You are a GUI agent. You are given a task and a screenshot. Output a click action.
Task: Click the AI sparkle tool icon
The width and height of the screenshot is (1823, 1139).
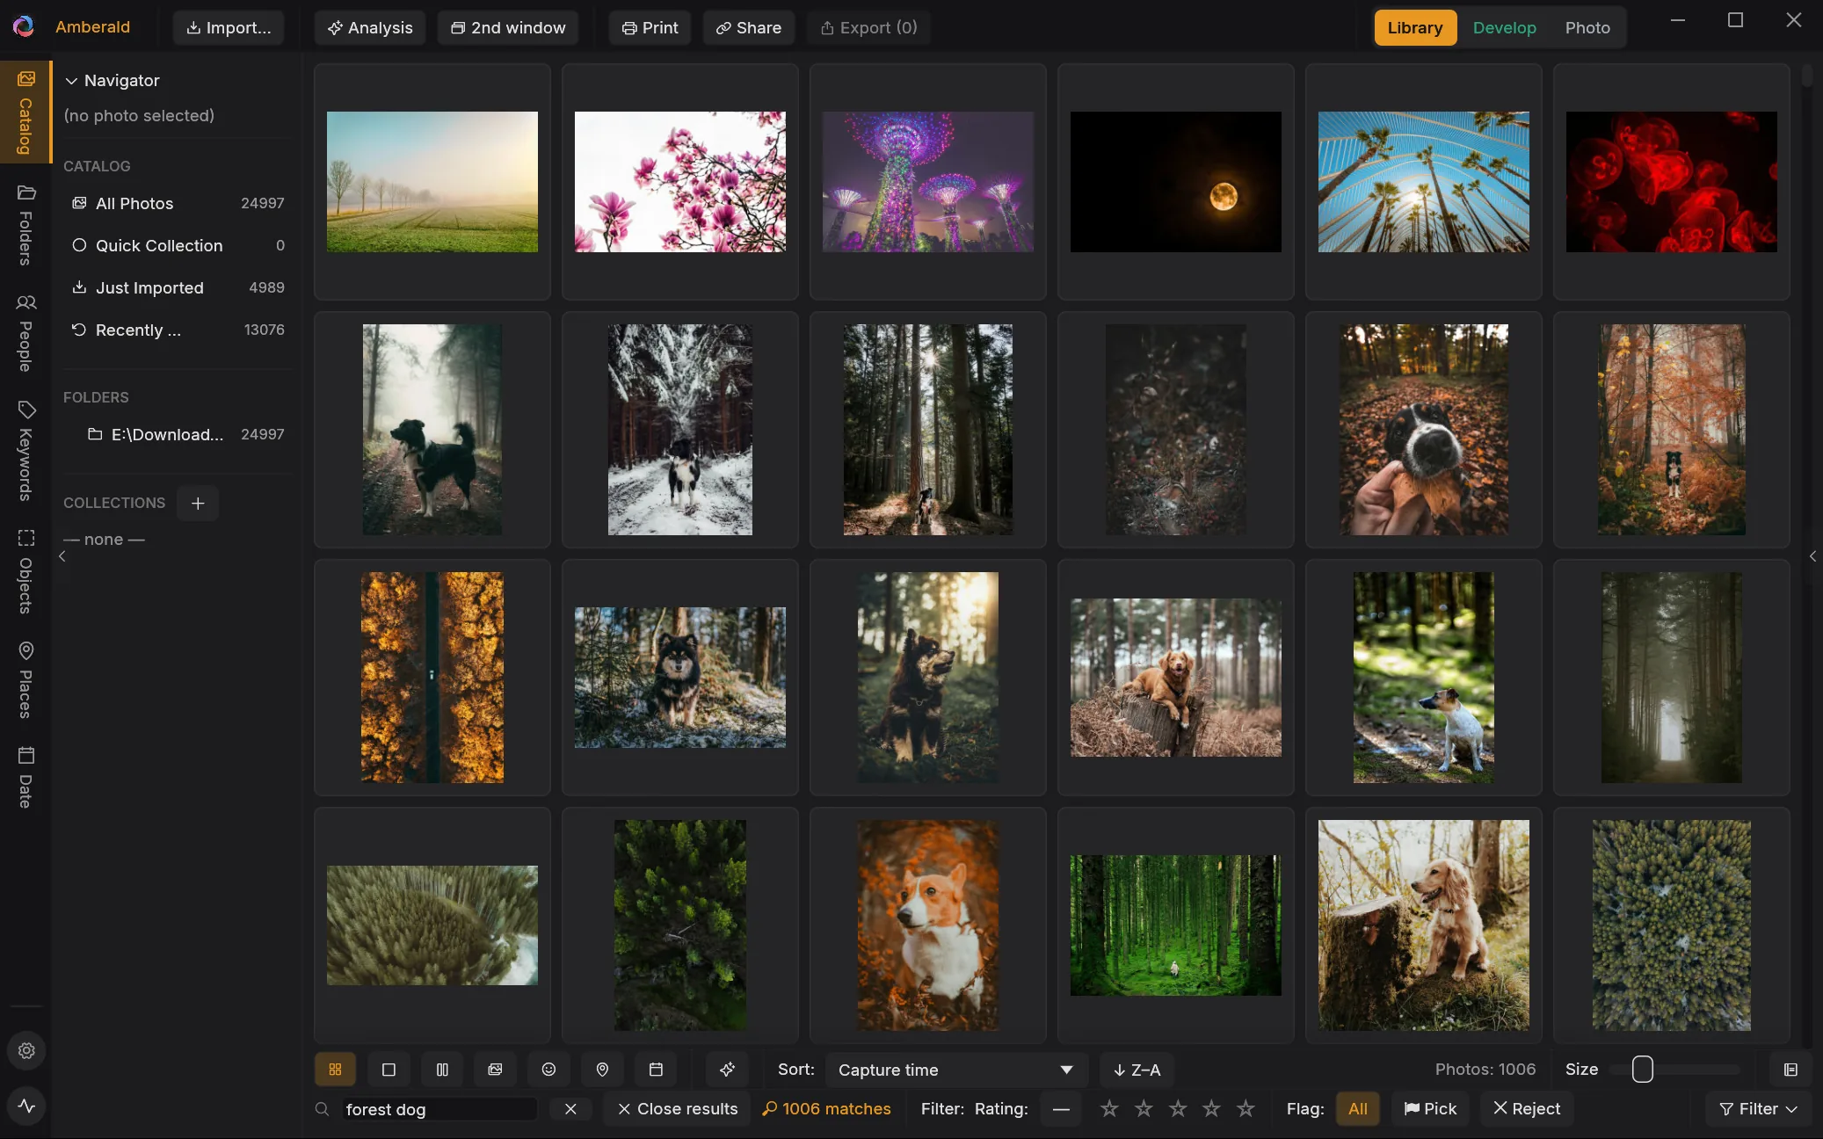pos(727,1070)
